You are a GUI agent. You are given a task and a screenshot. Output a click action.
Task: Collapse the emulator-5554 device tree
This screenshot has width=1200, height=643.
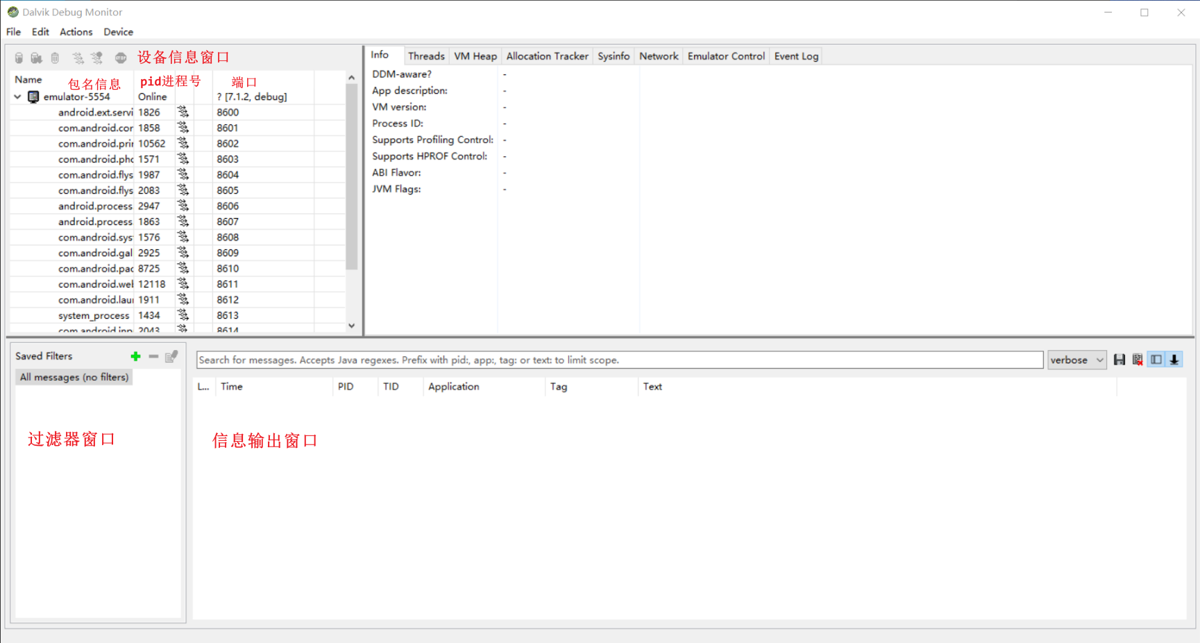coord(17,97)
